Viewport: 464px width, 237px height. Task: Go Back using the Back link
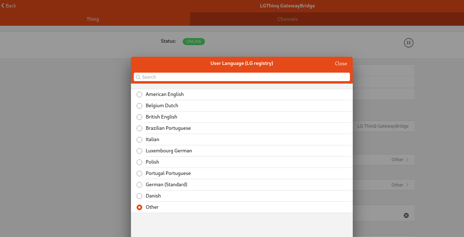[x=8, y=6]
